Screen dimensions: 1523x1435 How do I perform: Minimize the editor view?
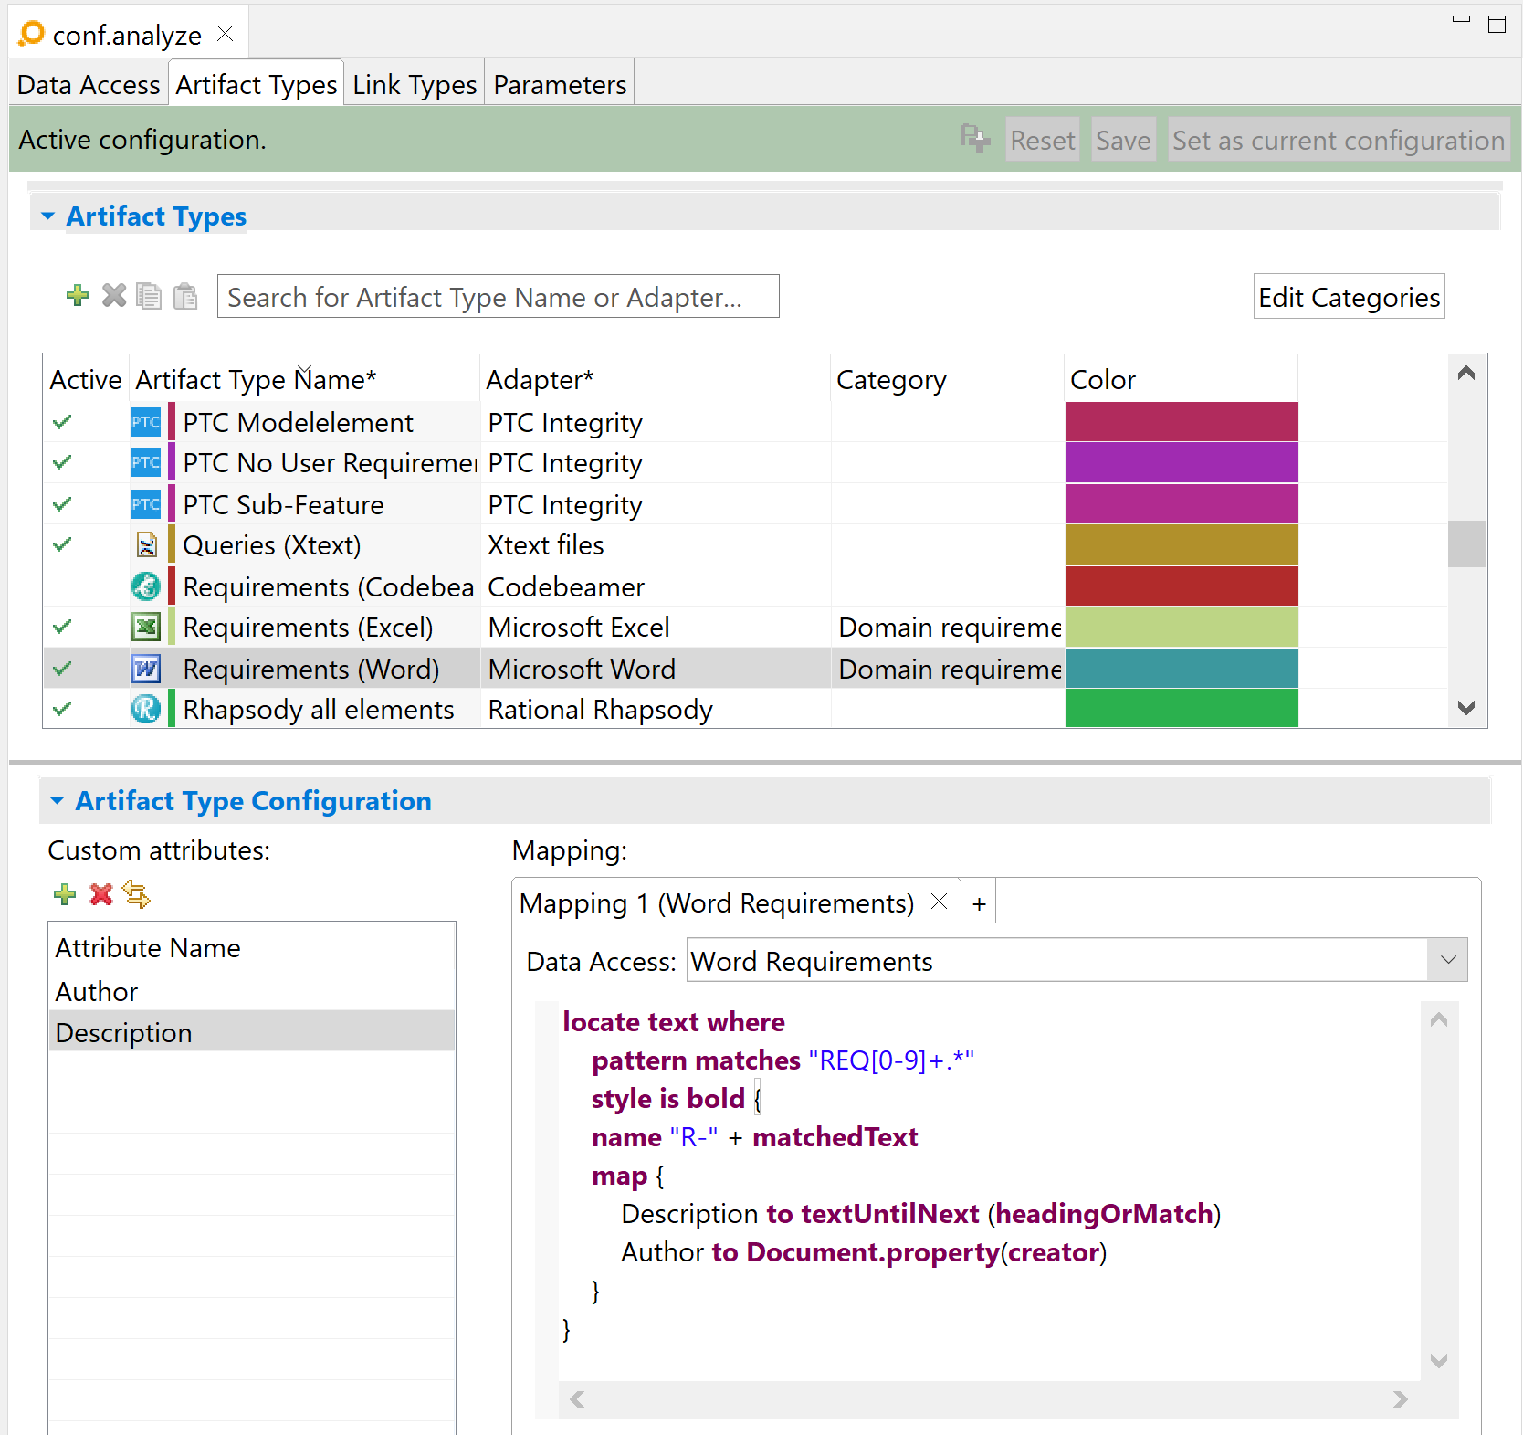pos(1461,19)
